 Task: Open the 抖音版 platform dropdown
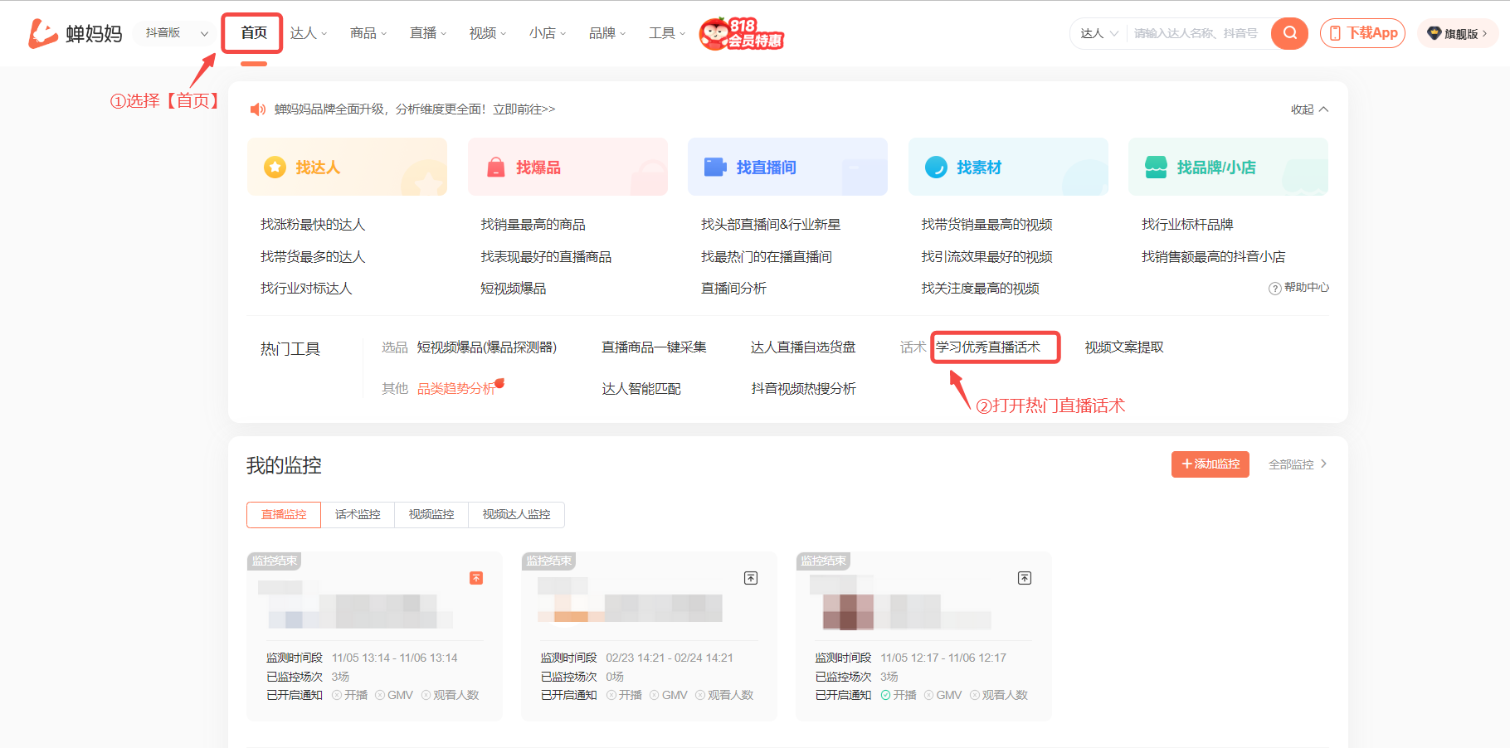(176, 33)
